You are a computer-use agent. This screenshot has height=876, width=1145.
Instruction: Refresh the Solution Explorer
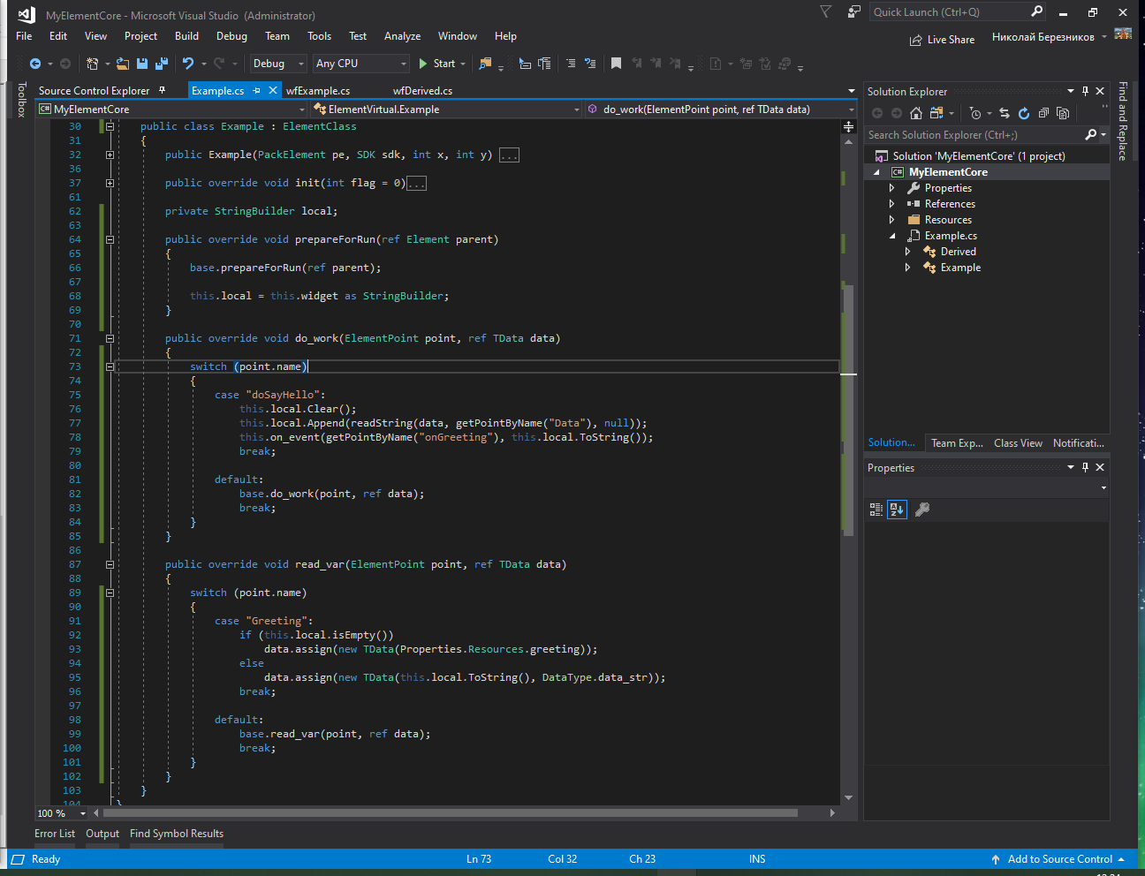click(1024, 113)
